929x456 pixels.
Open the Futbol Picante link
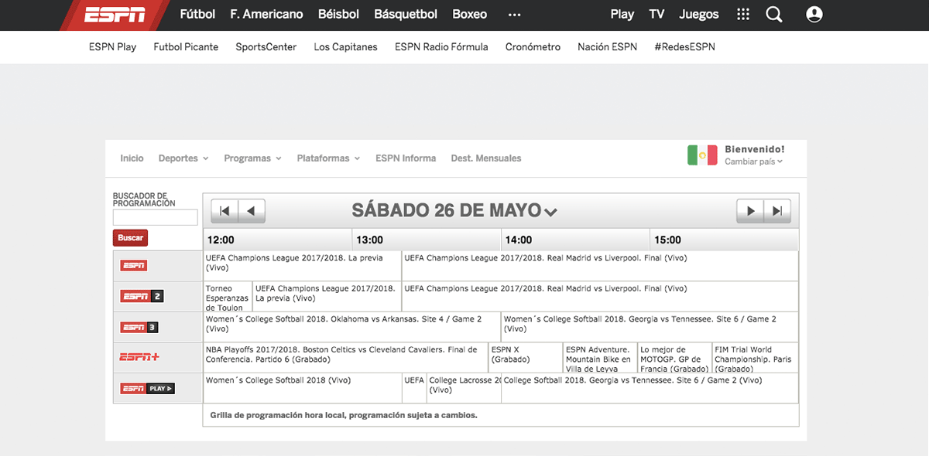point(186,47)
